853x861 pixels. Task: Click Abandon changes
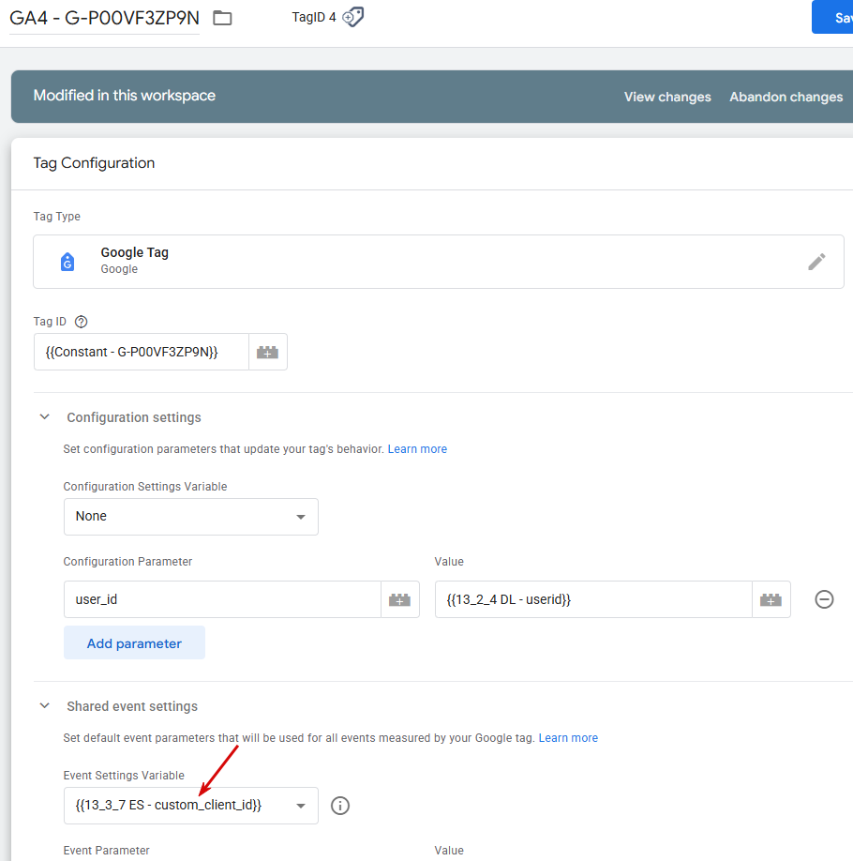click(786, 97)
